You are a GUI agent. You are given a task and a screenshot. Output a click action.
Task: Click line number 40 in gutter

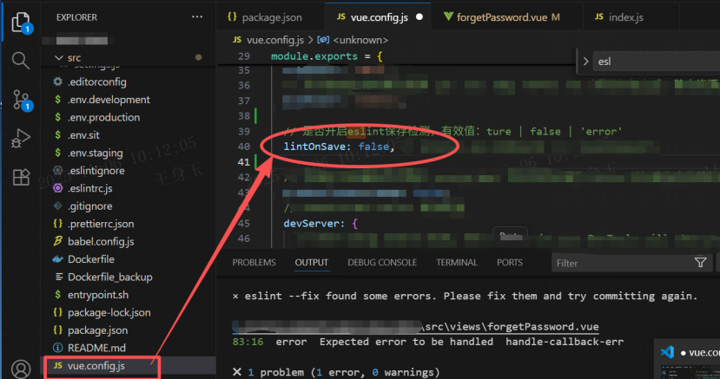[244, 147]
